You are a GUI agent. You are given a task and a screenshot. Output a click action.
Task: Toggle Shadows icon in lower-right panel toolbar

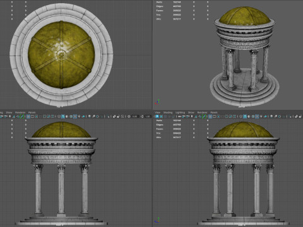[265, 116]
